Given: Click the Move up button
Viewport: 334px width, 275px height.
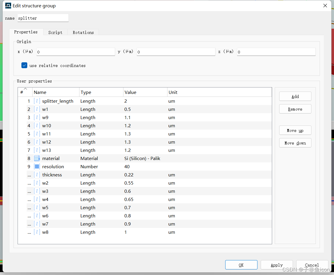Looking at the screenshot, I should coord(295,130).
